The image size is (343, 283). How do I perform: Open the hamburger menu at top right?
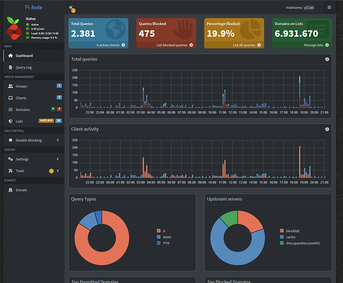(329, 7)
